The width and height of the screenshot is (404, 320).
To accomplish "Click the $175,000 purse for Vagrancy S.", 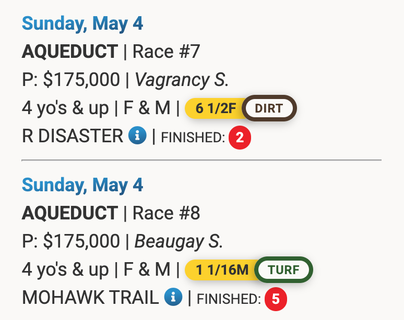I will pyautogui.click(x=81, y=80).
